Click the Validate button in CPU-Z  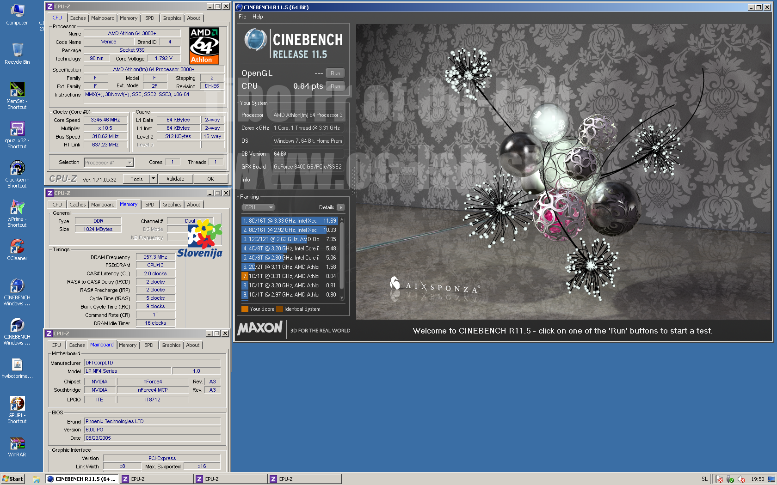pyautogui.click(x=175, y=179)
